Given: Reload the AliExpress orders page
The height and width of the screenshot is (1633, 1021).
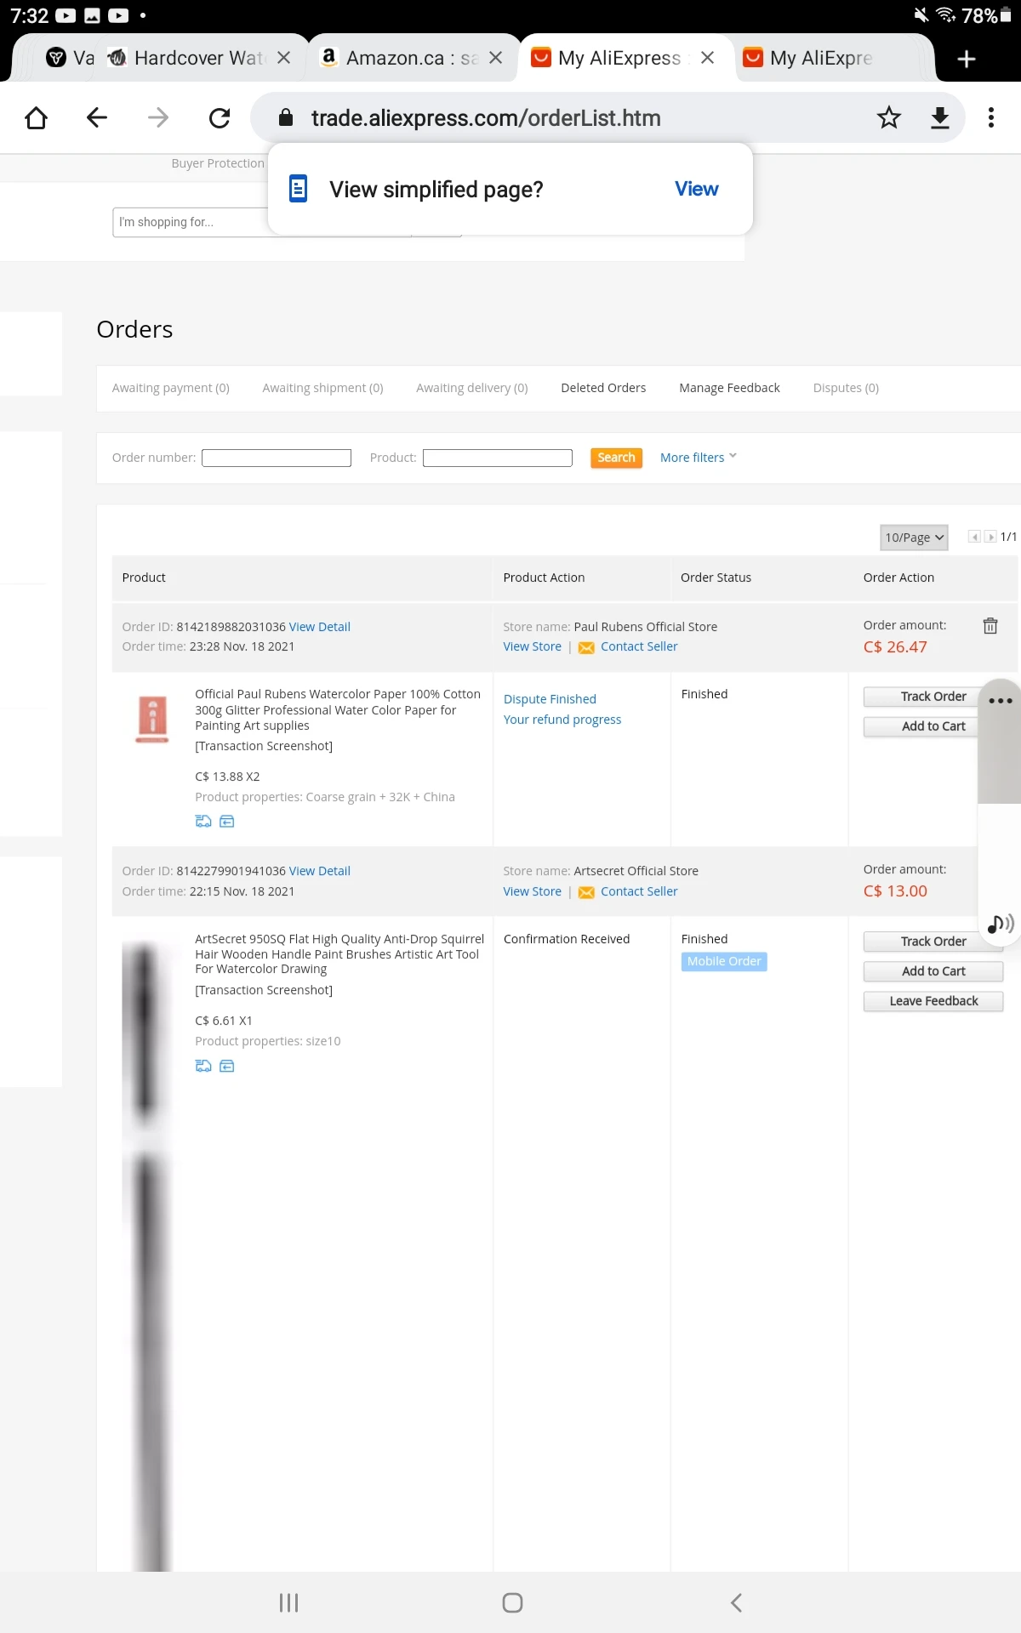Looking at the screenshot, I should click(x=220, y=117).
